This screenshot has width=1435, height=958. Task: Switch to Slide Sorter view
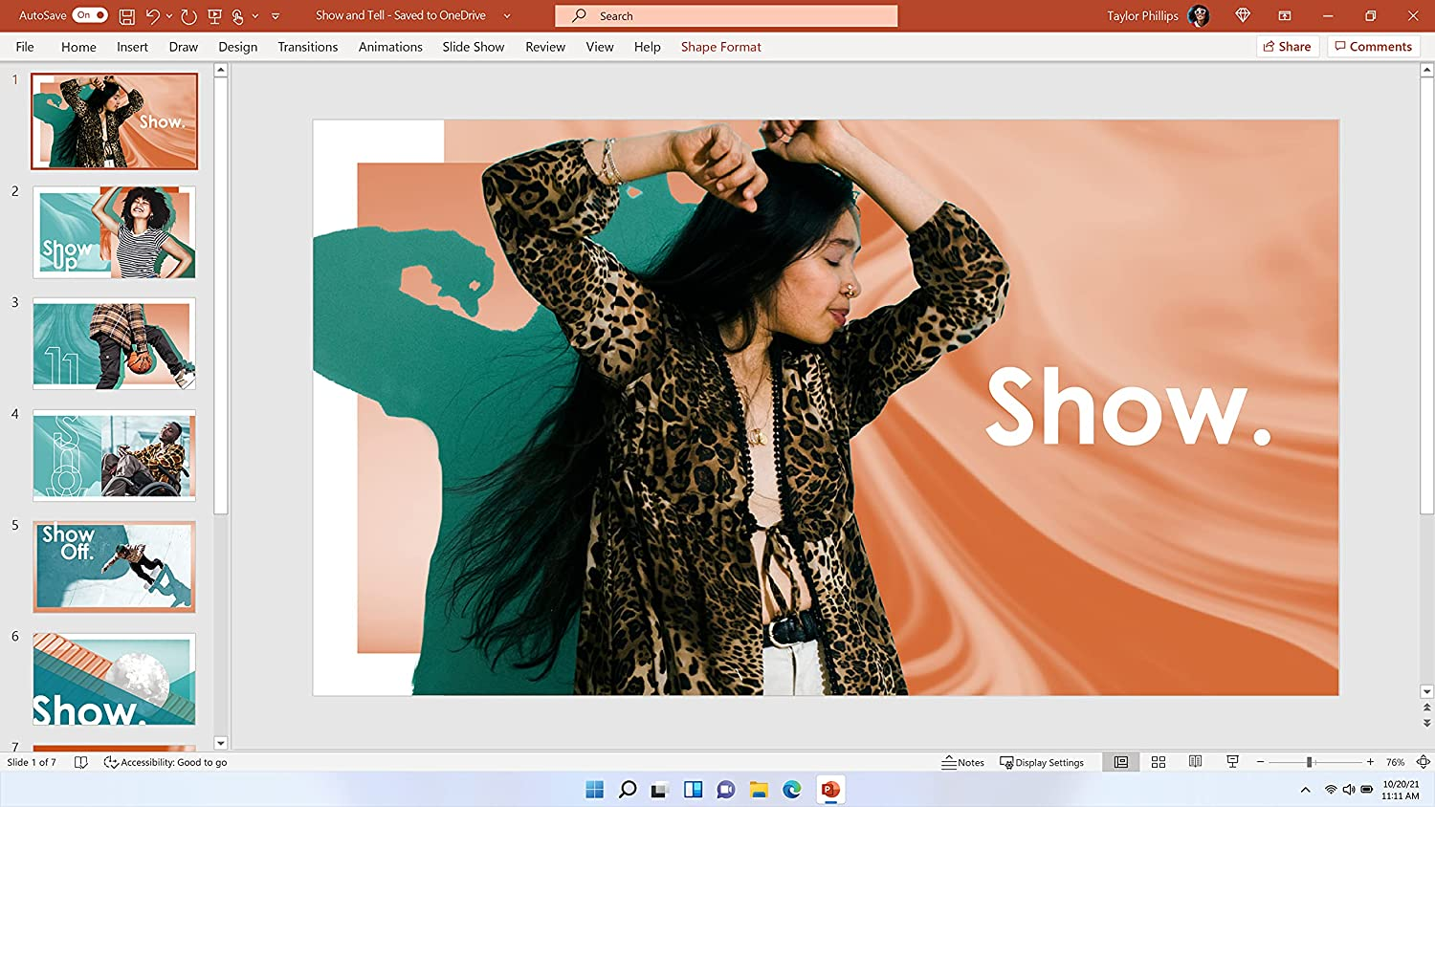click(x=1159, y=762)
